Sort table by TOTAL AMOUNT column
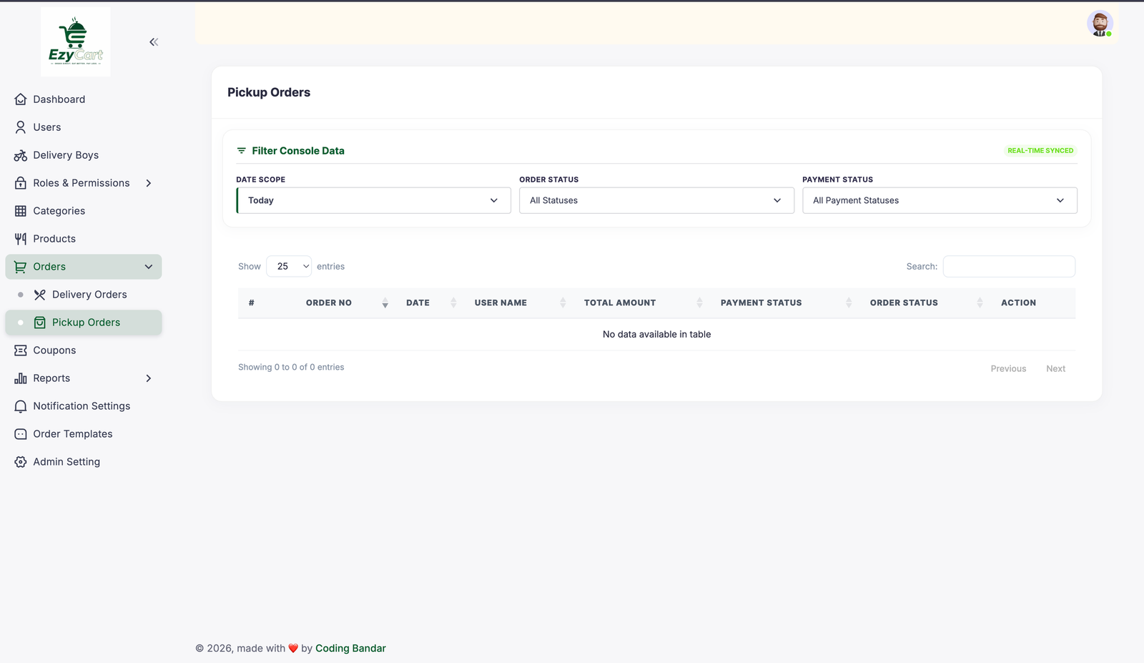 click(643, 303)
